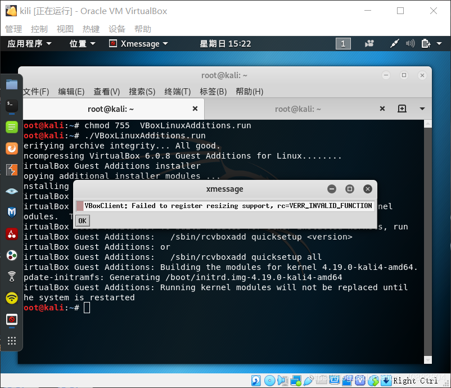Screen dimensions: 451x388
Task: Click the terminal scrollbar up arrow
Action: (x=428, y=124)
